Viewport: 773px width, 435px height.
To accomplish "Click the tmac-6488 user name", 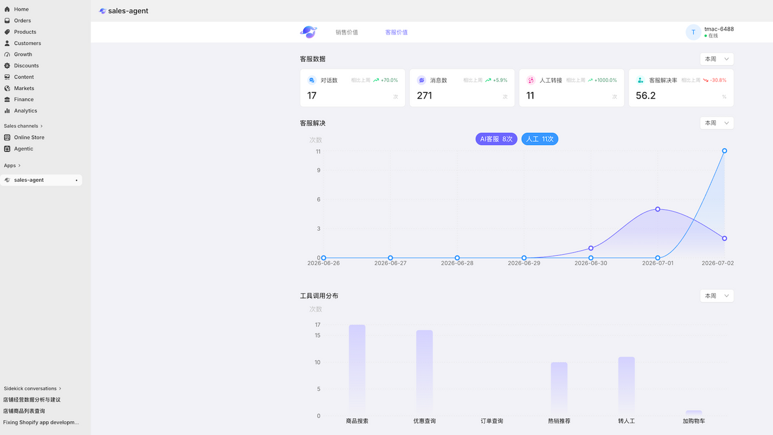I will [x=719, y=28].
